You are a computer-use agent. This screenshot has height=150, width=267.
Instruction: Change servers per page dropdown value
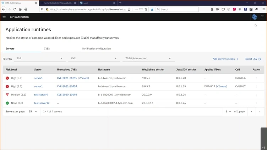tap(33, 112)
